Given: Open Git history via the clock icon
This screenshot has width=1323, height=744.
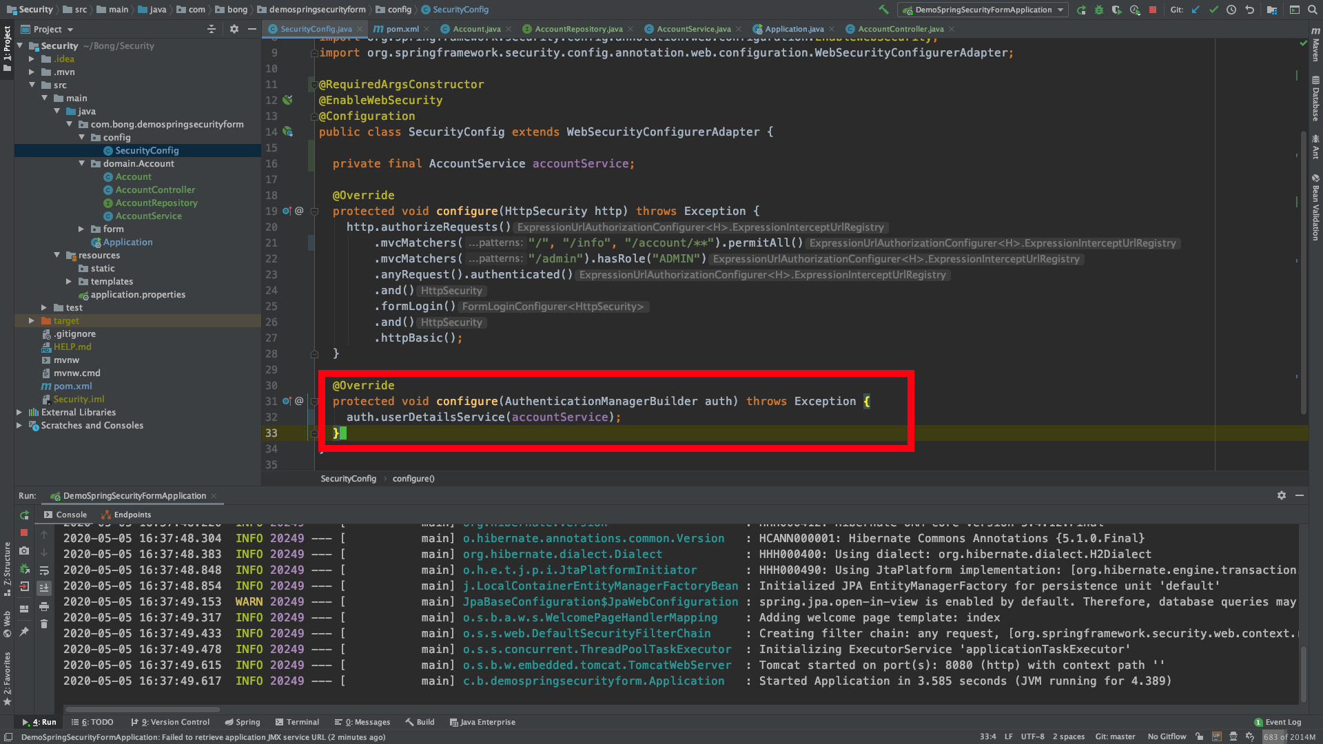Looking at the screenshot, I should (1231, 10).
